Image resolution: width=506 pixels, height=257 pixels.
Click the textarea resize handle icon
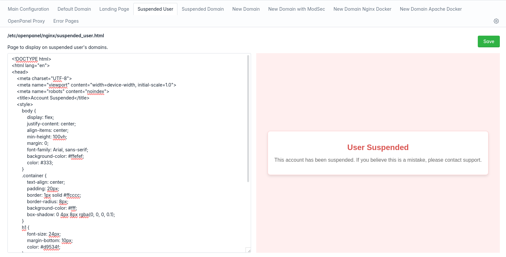pyautogui.click(x=248, y=250)
